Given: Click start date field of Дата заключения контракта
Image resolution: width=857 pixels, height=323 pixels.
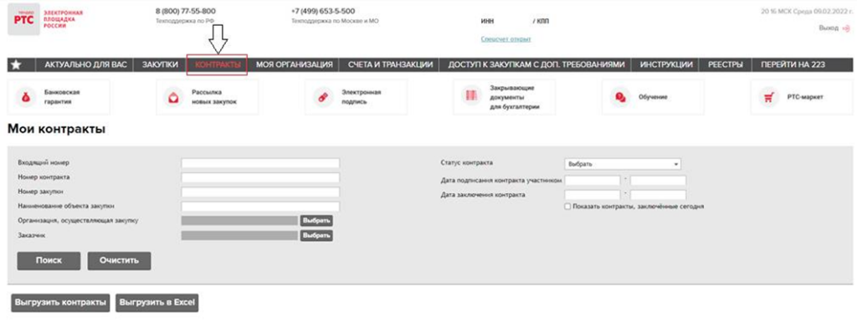Looking at the screenshot, I should tap(593, 195).
